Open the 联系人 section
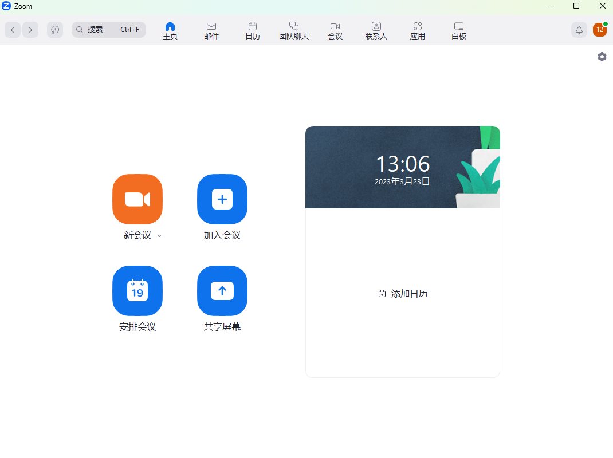Screen dimensions: 613x458 376,30
